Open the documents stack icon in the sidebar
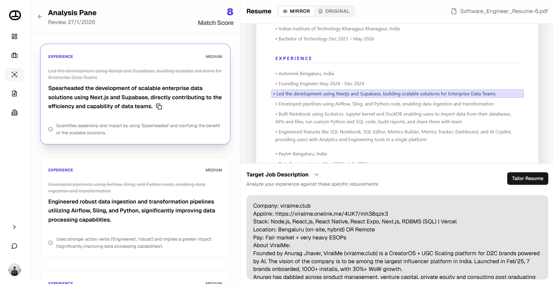The height and width of the screenshot is (284, 553). click(14, 113)
